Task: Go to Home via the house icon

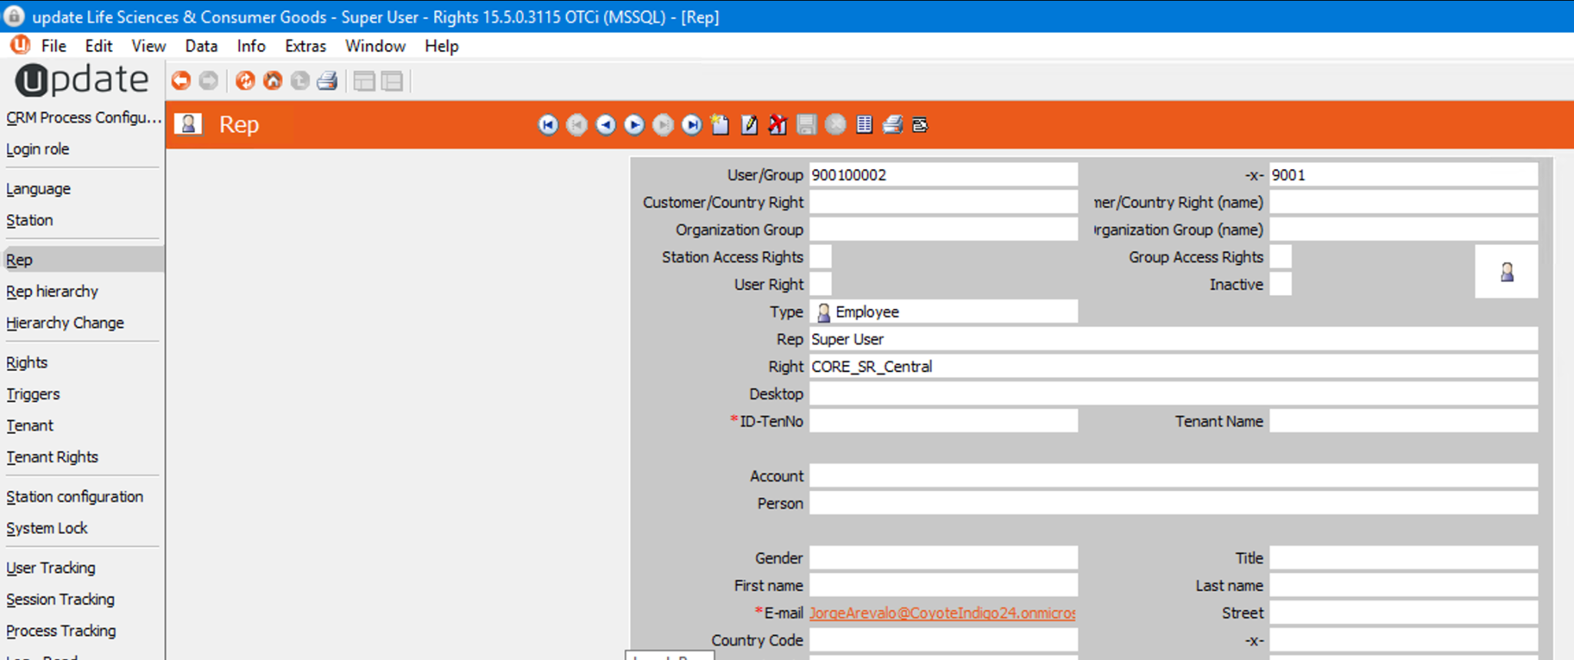Action: click(x=272, y=81)
